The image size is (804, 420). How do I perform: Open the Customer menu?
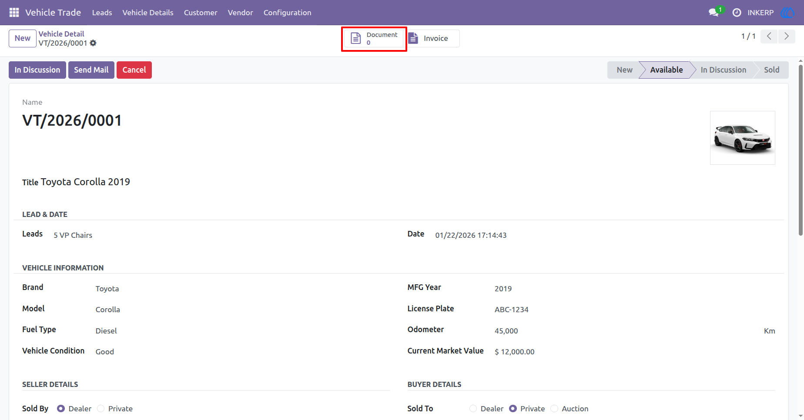(201, 13)
